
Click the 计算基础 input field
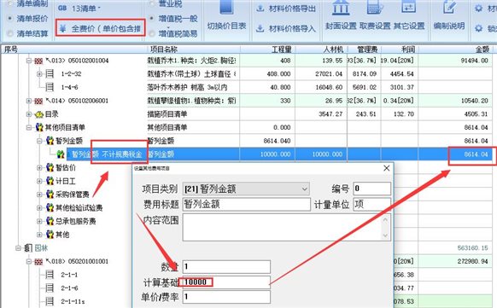[226, 282]
